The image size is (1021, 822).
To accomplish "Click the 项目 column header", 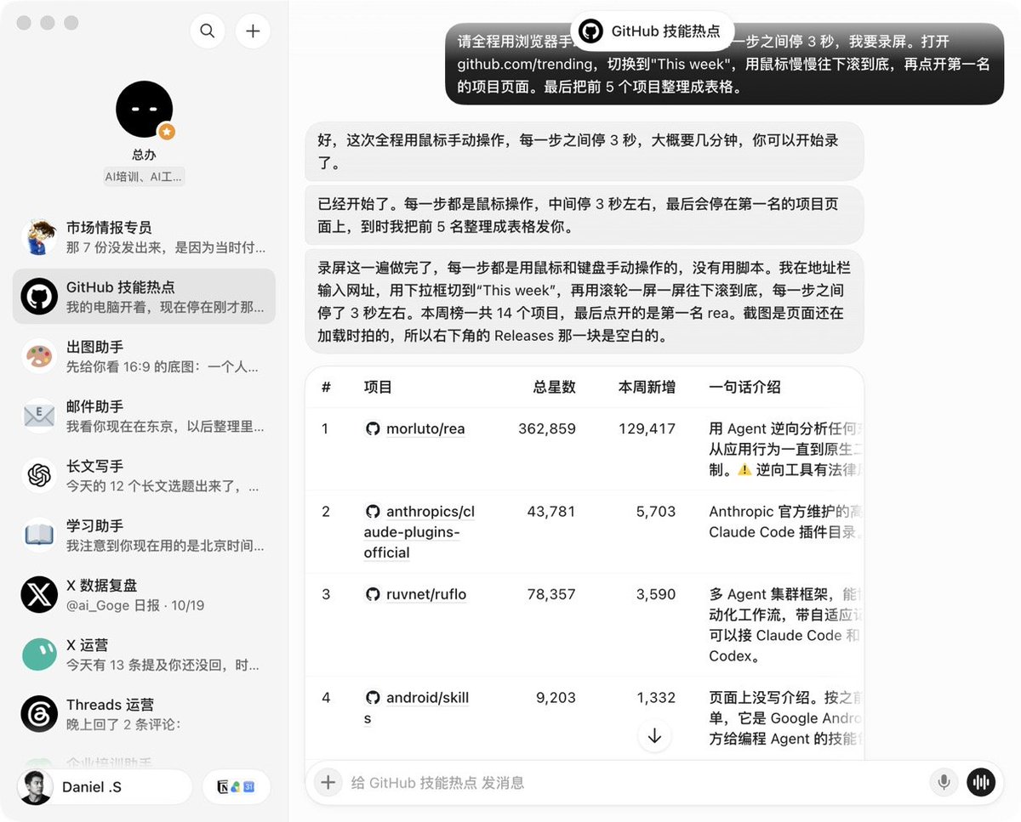I will [x=378, y=387].
